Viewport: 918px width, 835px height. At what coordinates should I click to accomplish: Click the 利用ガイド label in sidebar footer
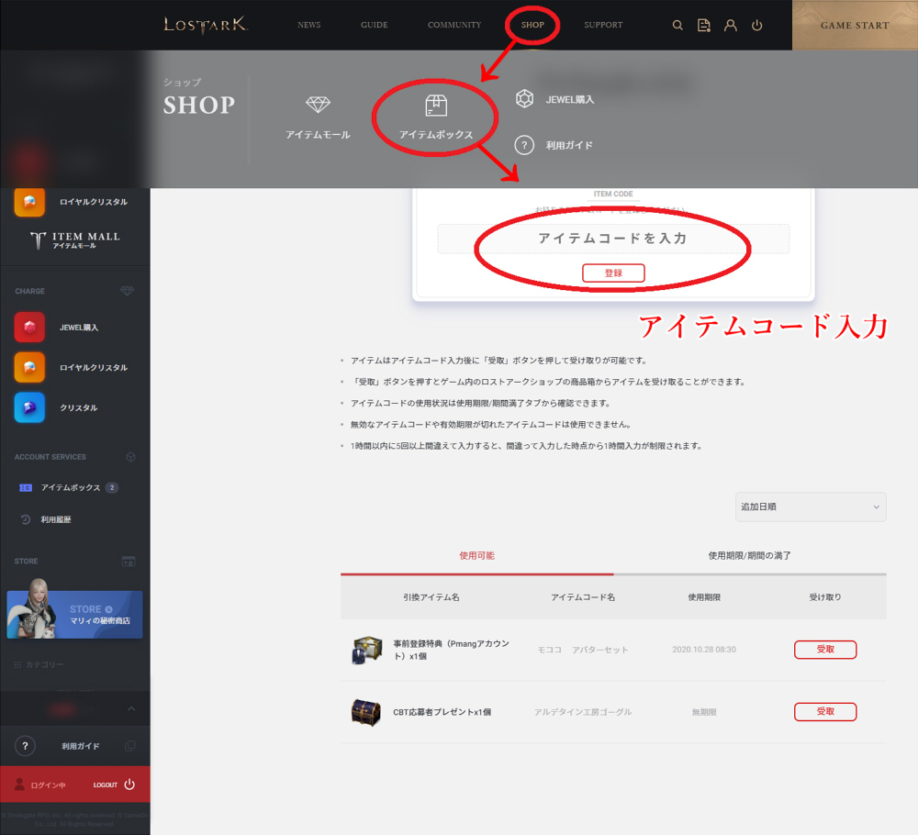80,746
